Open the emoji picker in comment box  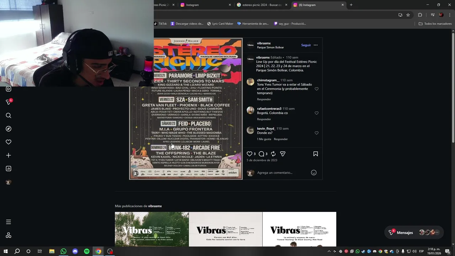pyautogui.click(x=314, y=172)
